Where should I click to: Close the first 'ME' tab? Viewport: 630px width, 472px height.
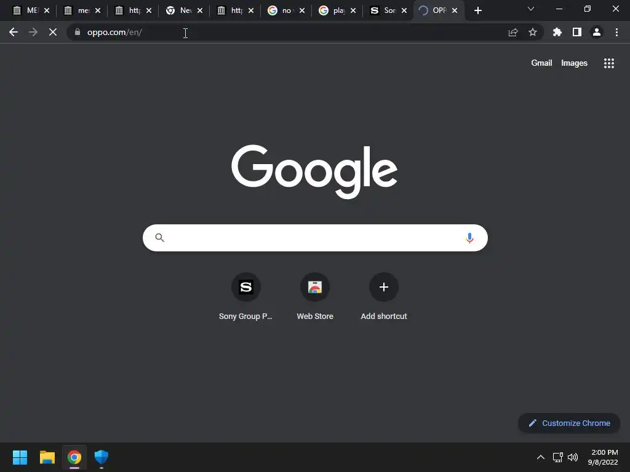click(47, 10)
